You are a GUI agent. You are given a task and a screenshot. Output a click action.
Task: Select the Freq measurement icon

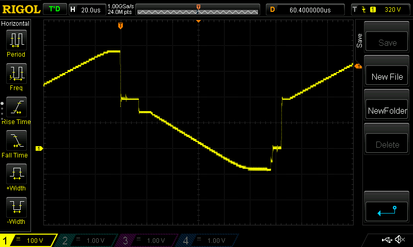(17, 73)
